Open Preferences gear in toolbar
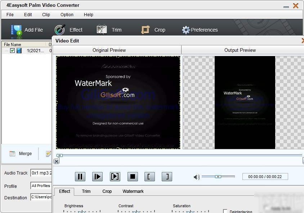This screenshot has height=213, width=304. (x=186, y=30)
